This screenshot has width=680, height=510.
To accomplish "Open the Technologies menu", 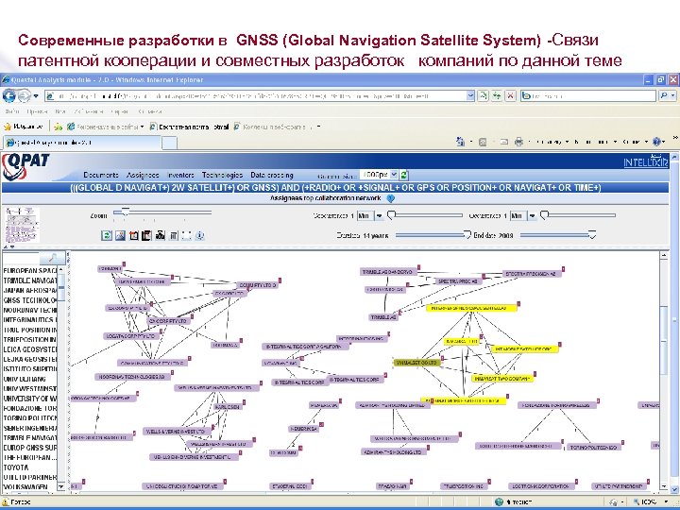I will 222,175.
